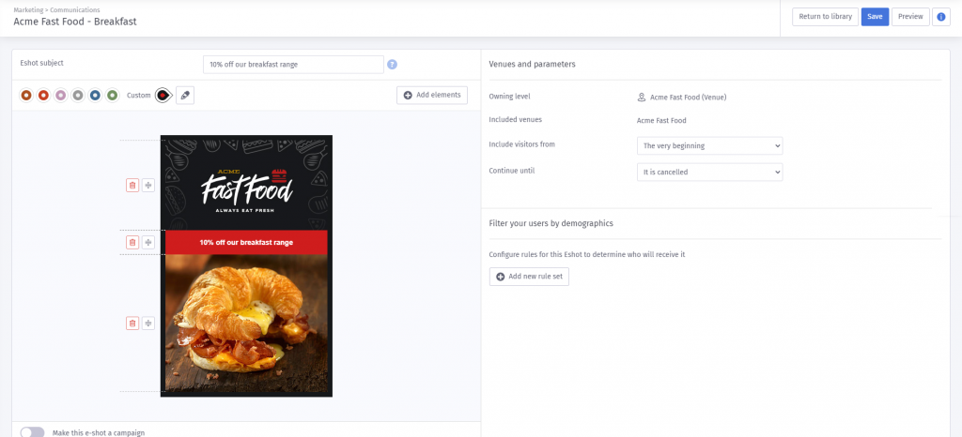Click Return to library
Screen dimensions: 962x437
point(825,17)
